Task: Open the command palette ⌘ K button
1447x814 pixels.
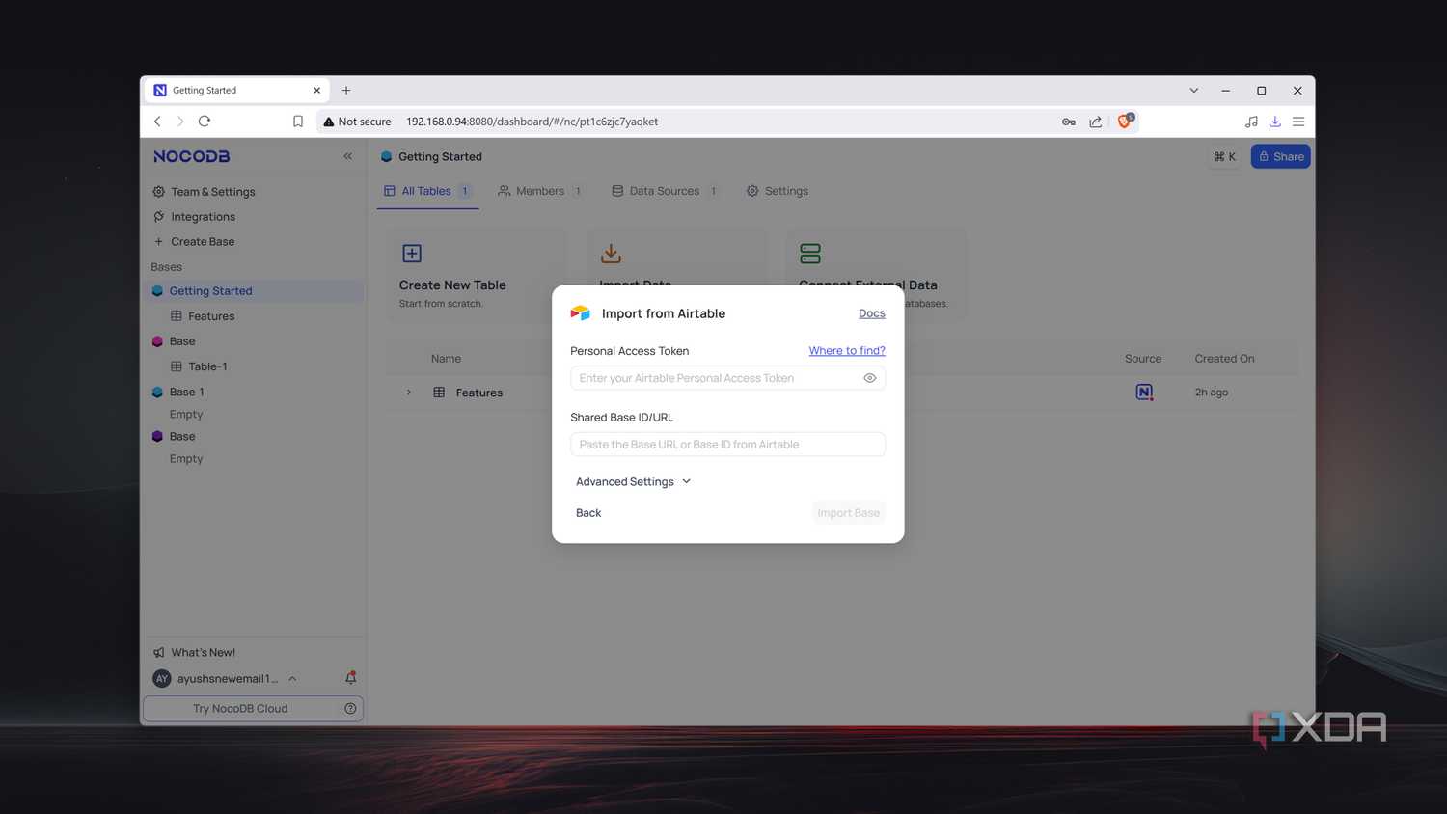Action: click(x=1224, y=156)
